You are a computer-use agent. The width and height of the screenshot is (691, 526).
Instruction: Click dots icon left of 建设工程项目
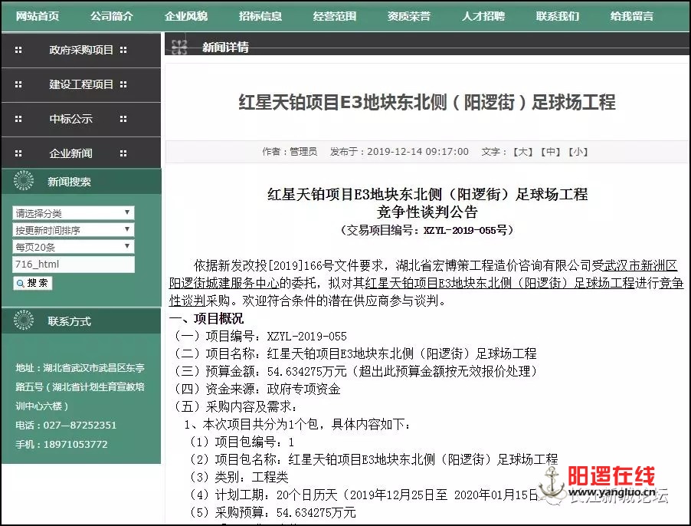(x=18, y=84)
